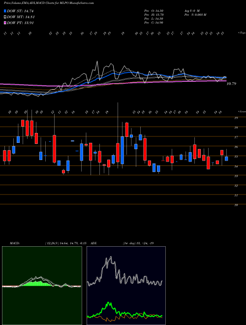
Task: Click the '<Tops' label at right
Action: [242, 33]
